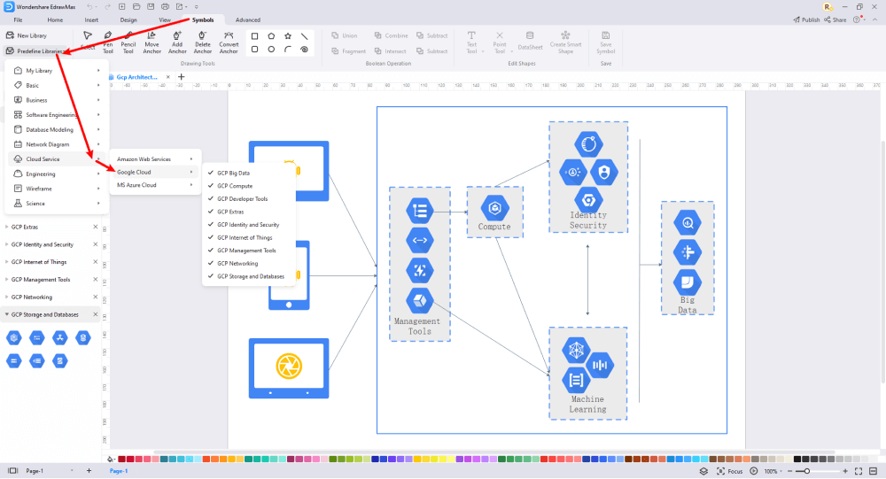Click the Combine boolean operation
The height and width of the screenshot is (479, 886).
(391, 35)
